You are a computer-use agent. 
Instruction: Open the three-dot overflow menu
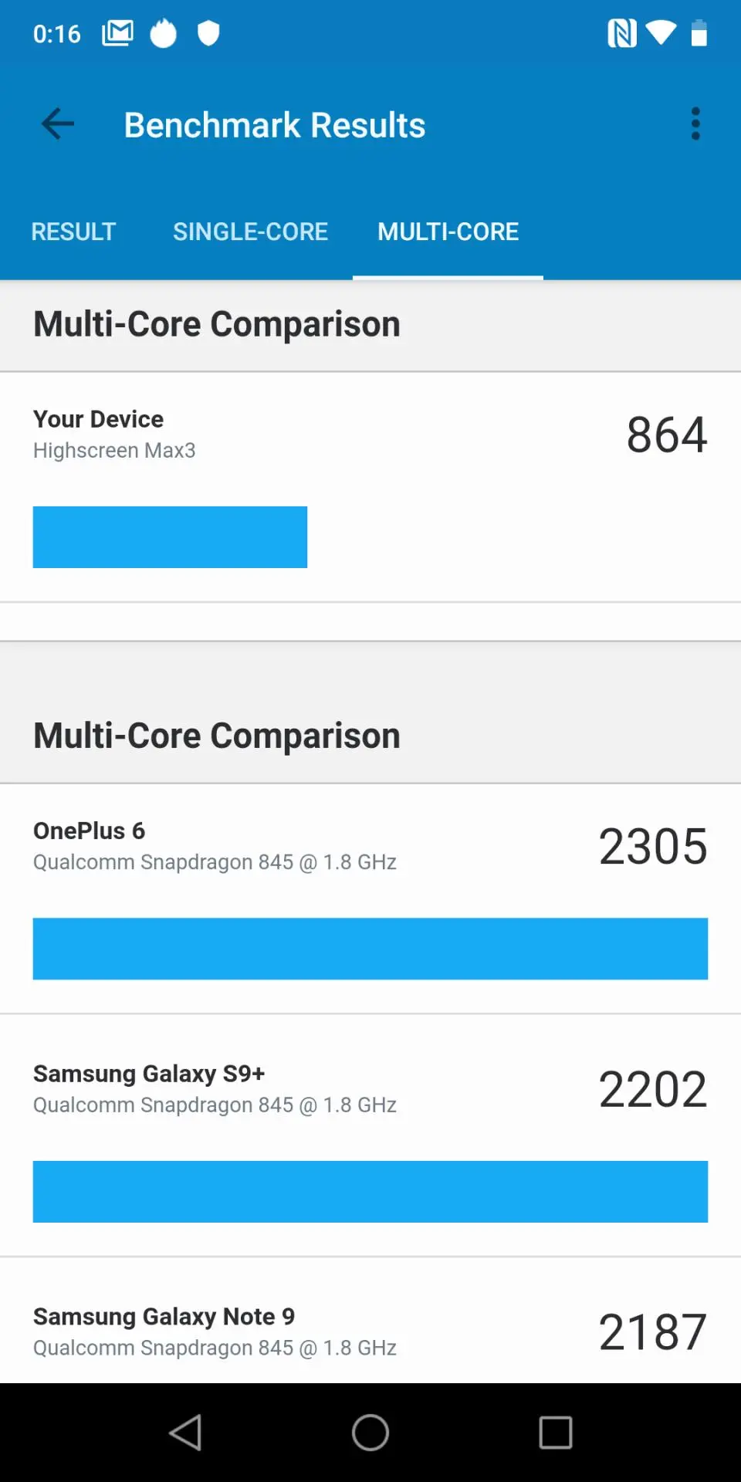point(695,123)
